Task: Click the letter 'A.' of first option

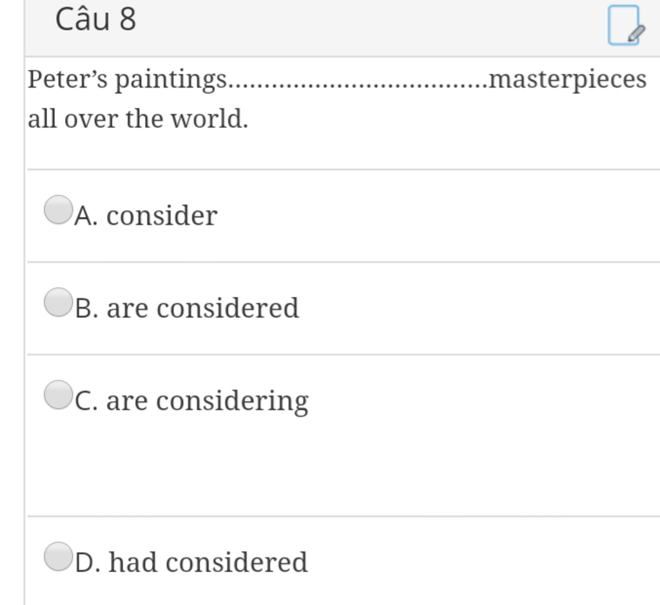Action: [86, 216]
